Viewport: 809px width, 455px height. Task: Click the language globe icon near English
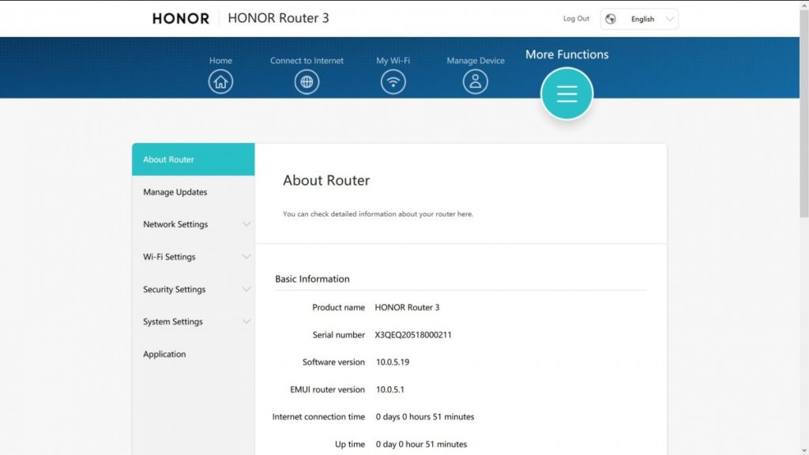pos(609,18)
